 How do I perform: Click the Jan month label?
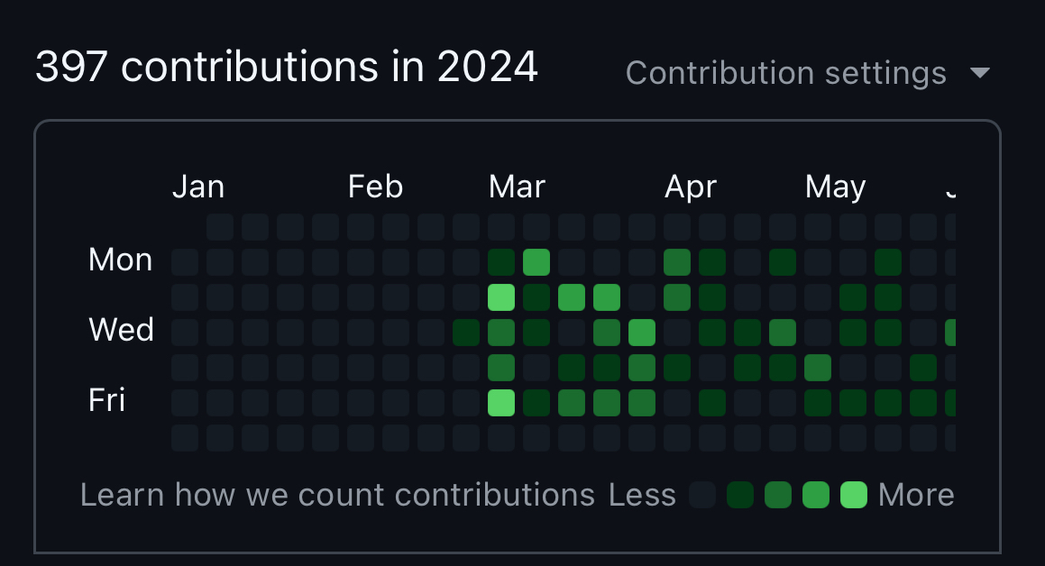pyautogui.click(x=198, y=187)
